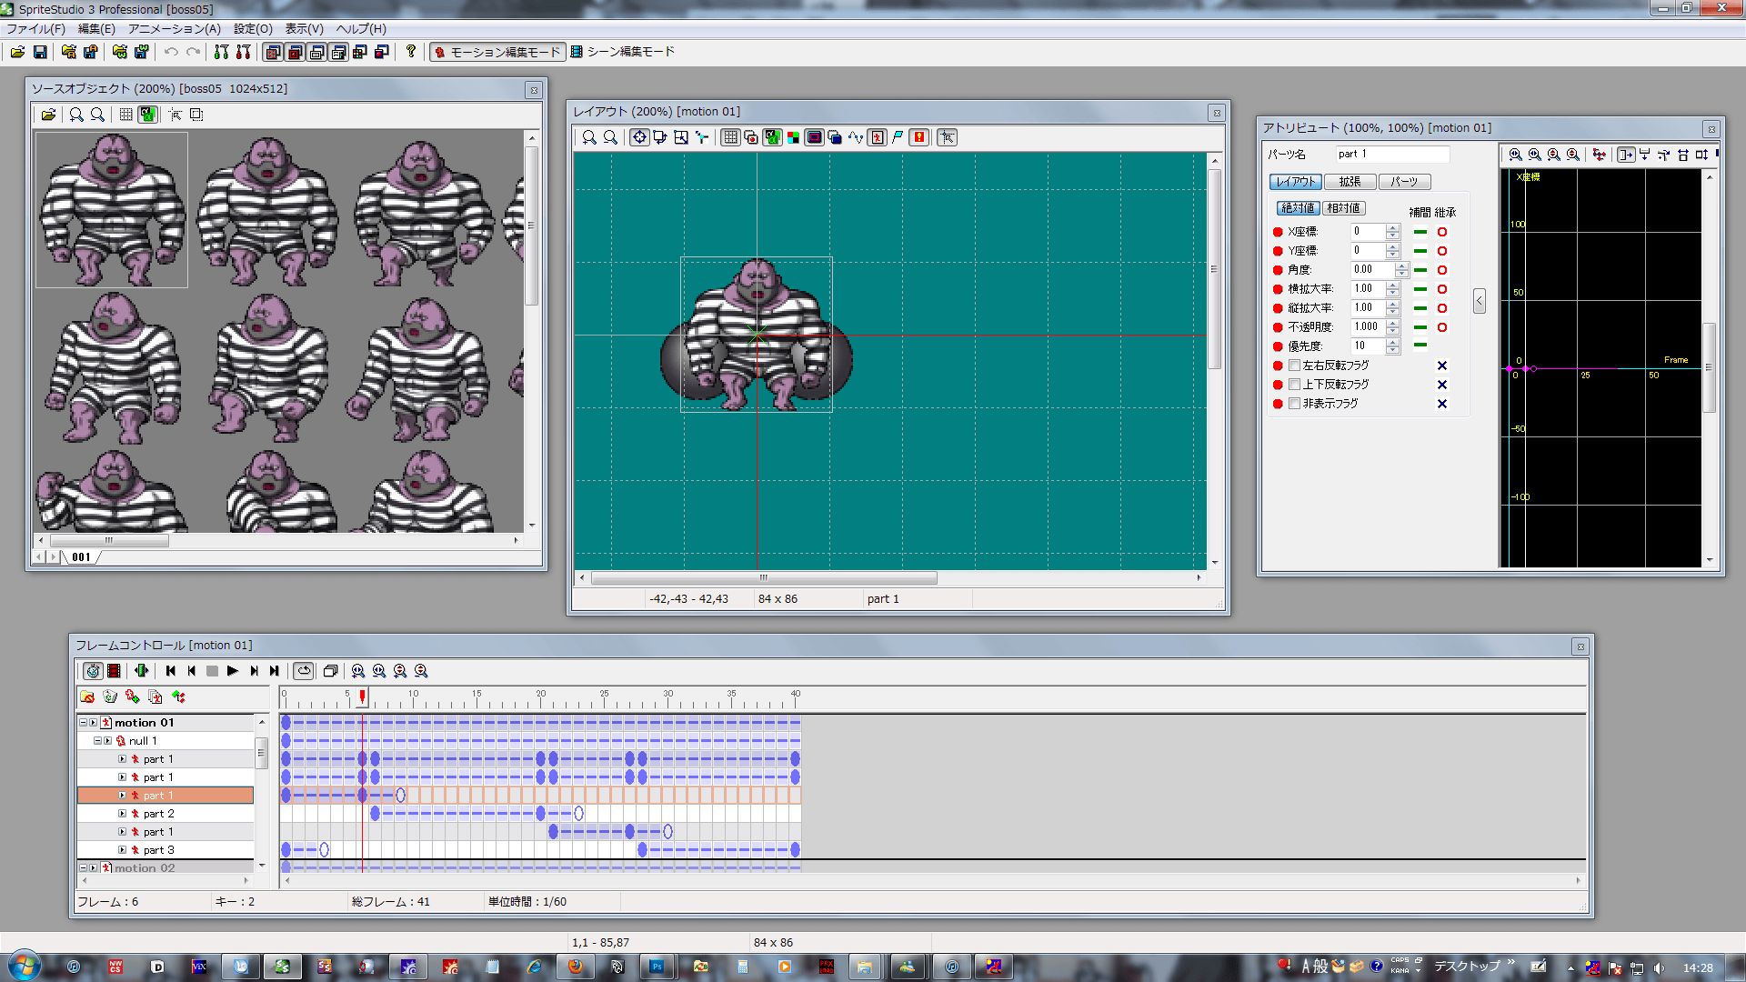
Task: Select the rotate tool in Layout toolbar
Action: point(660,137)
